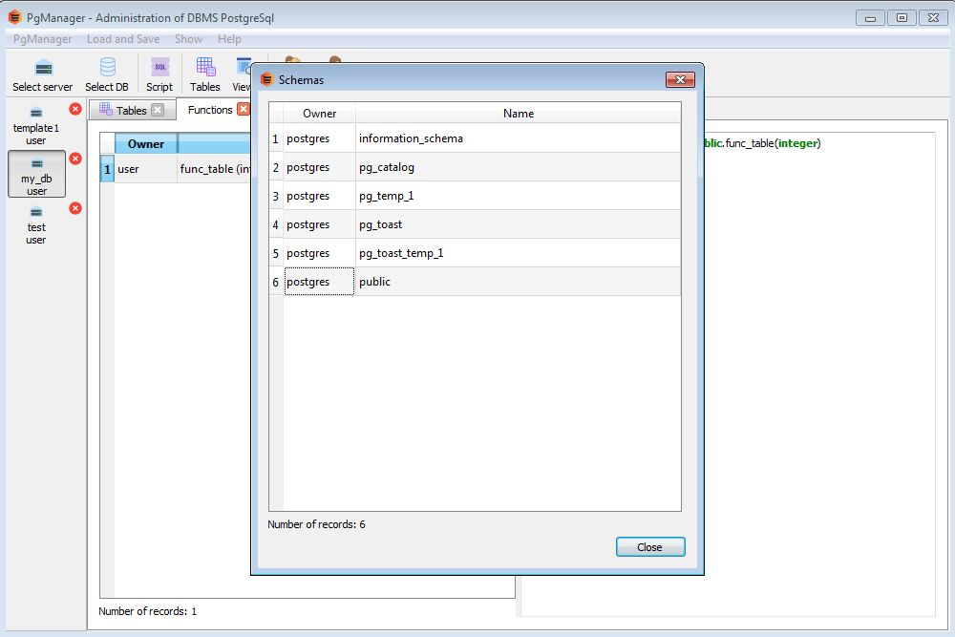Viewport: 955px width, 637px height.
Task: Click the information_schema row
Action: pos(518,138)
